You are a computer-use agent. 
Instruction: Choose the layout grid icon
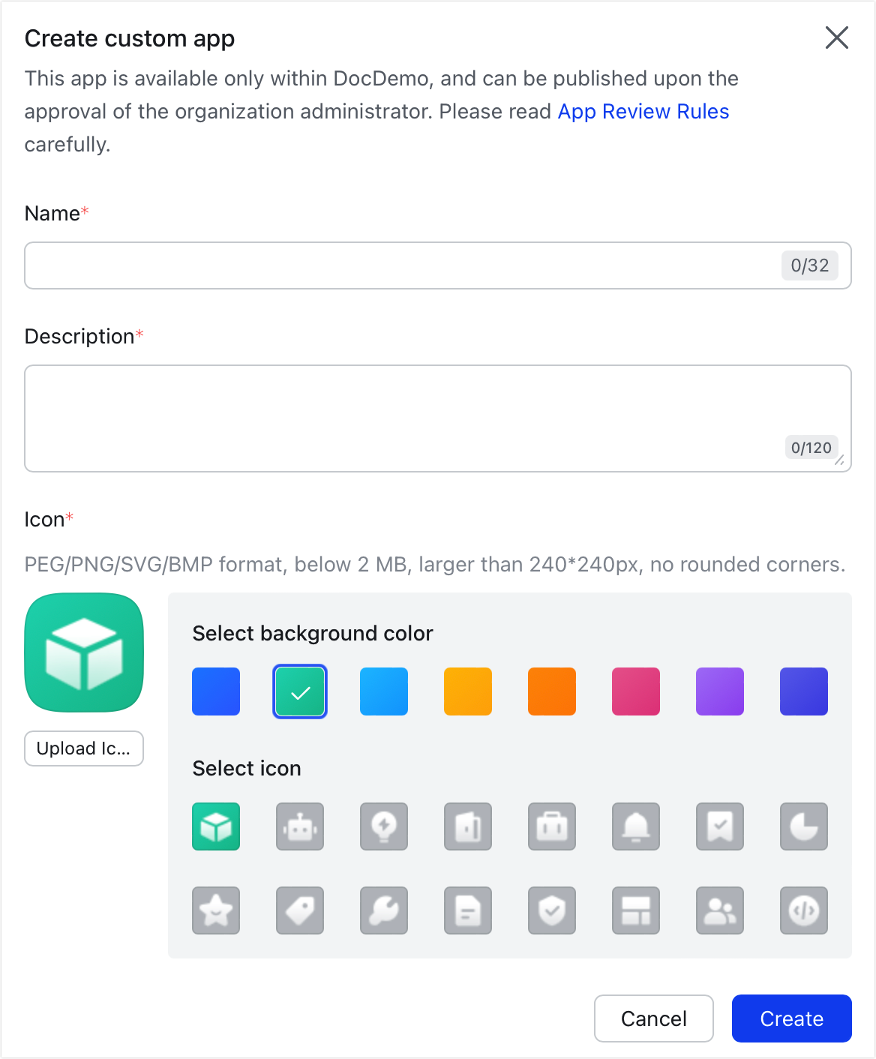coord(636,910)
